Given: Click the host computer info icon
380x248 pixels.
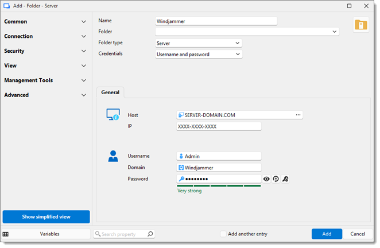Looking at the screenshot, I should click(x=113, y=114).
